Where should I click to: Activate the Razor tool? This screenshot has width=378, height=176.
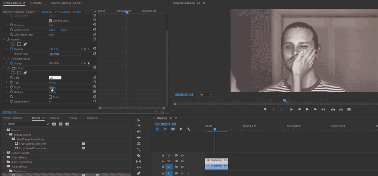tap(139, 155)
